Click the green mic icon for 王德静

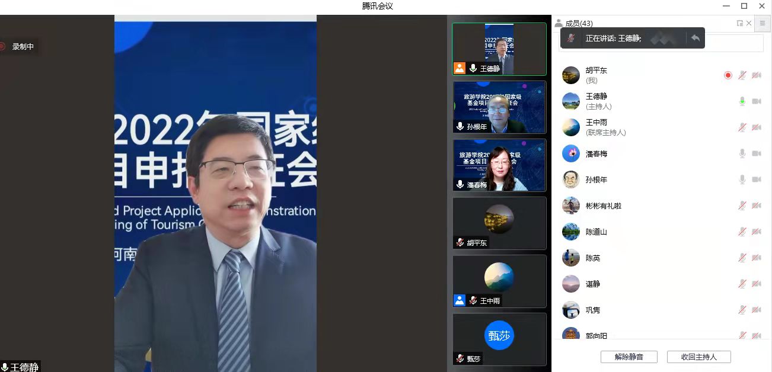[742, 101]
